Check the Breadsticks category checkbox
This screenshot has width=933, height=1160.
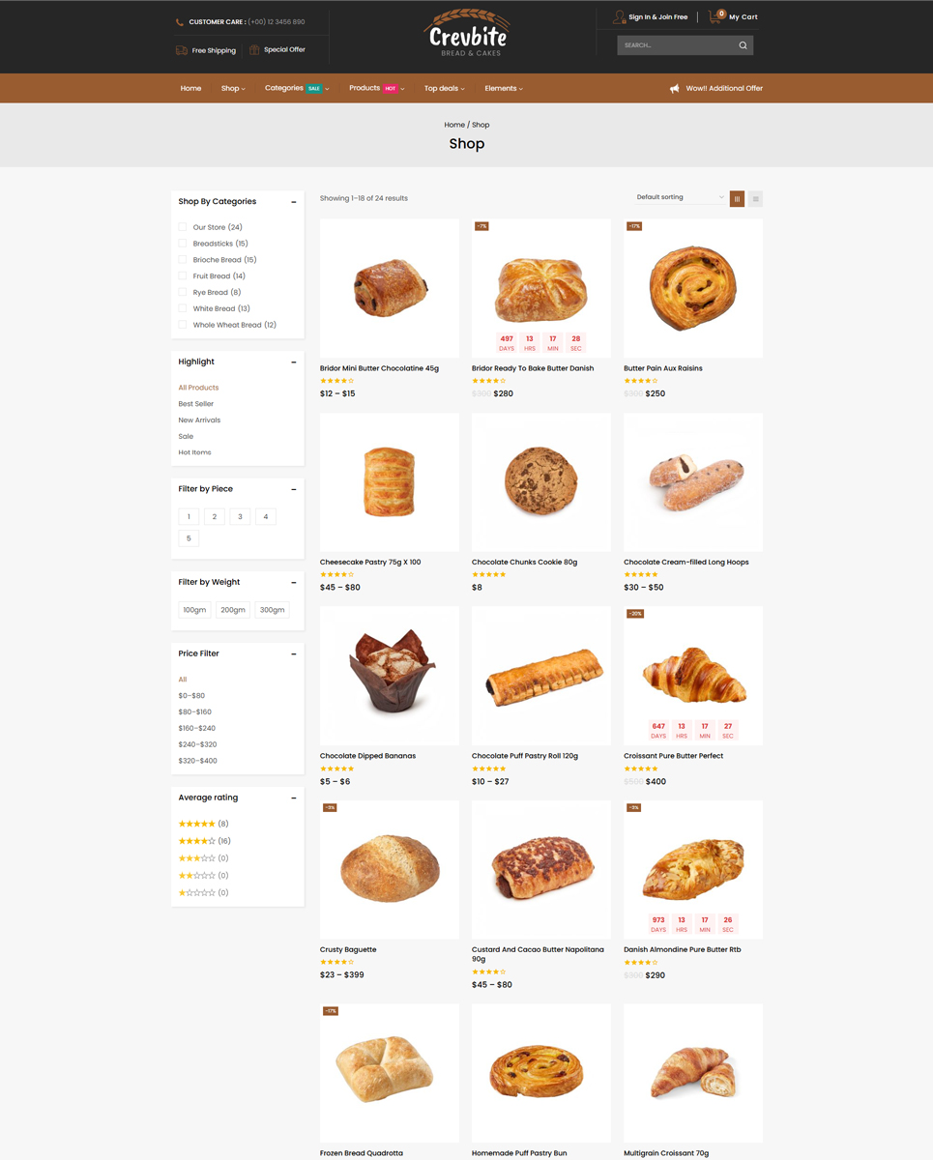point(182,244)
